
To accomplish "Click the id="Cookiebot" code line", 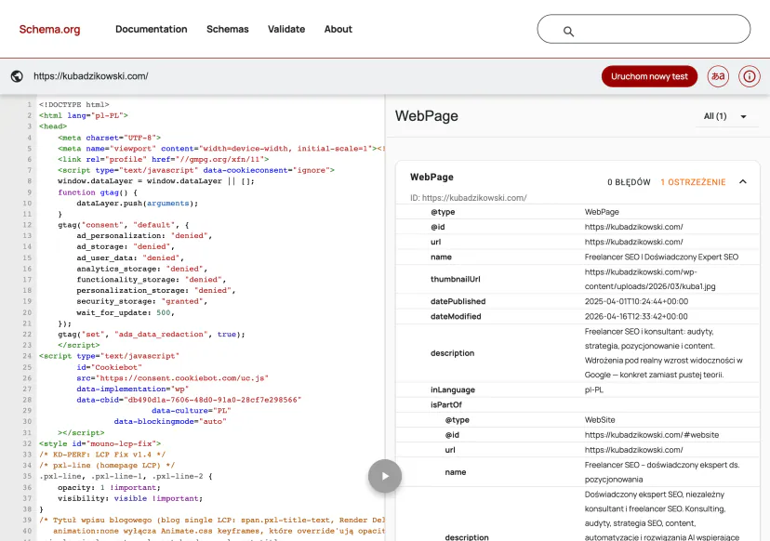I will click(109, 367).
